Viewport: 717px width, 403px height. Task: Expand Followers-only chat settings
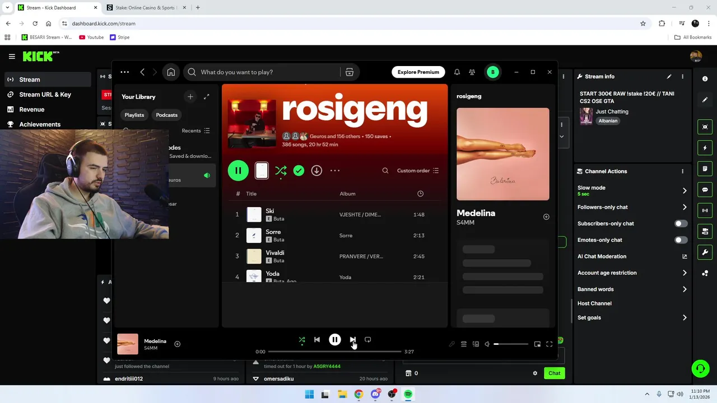point(685,207)
